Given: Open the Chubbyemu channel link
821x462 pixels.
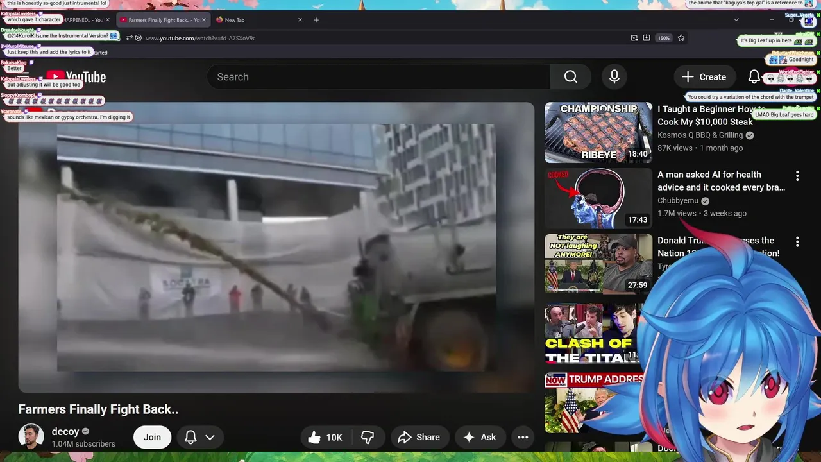Looking at the screenshot, I should [679, 201].
